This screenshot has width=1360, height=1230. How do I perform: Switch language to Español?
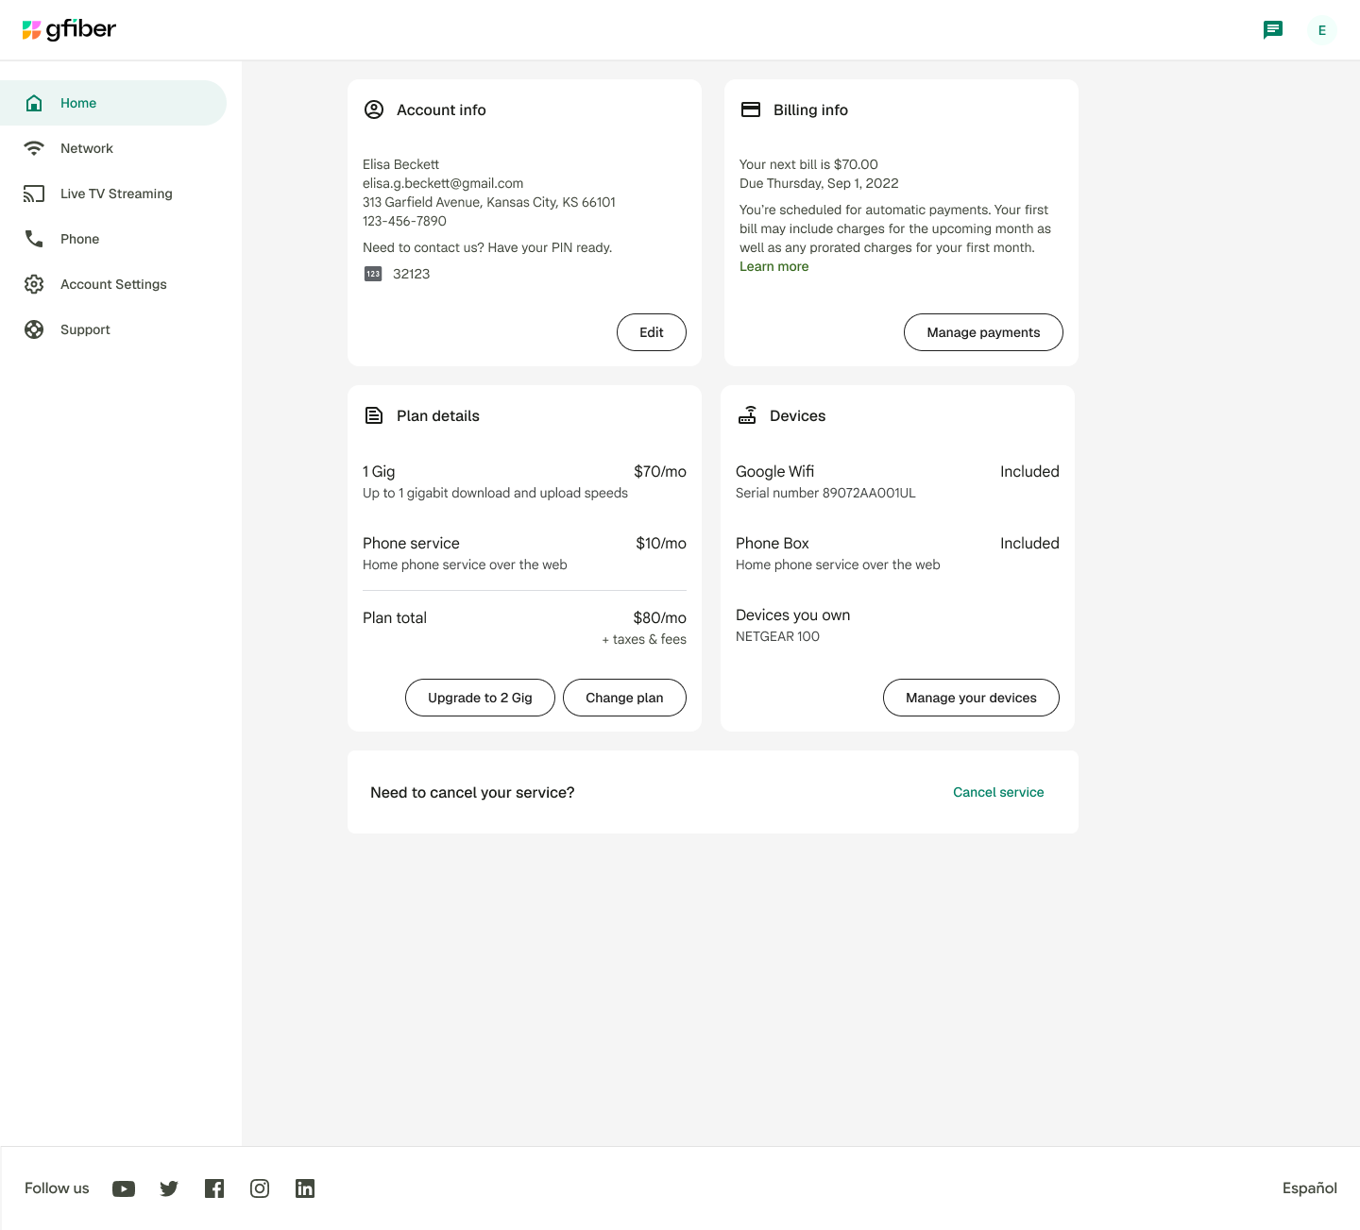pos(1309,1188)
